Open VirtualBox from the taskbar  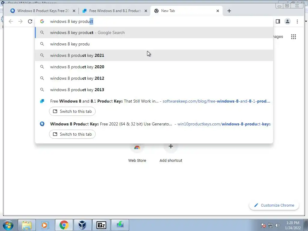[82, 225]
